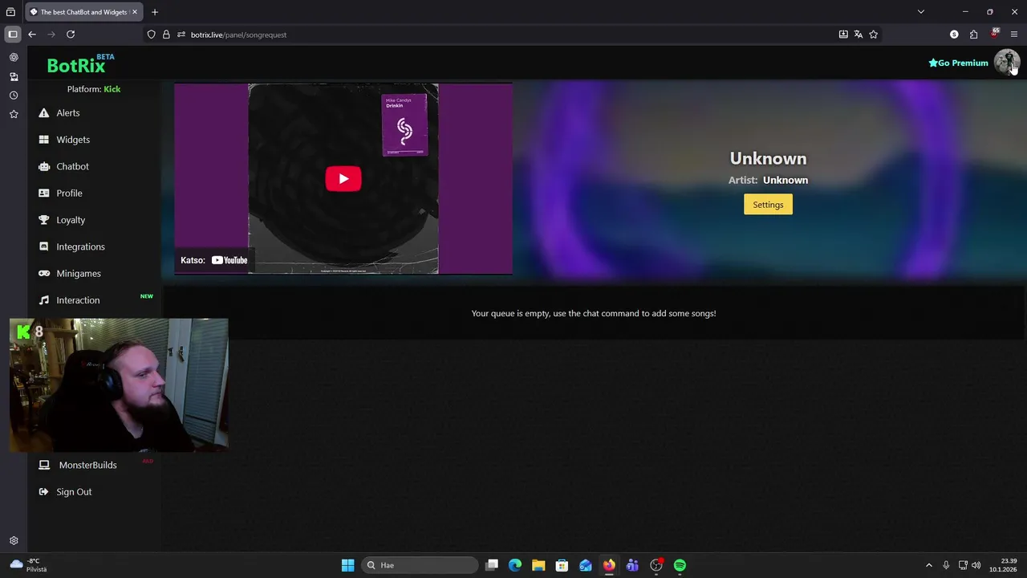The width and height of the screenshot is (1027, 578).
Task: Open history in the Firefox sidebar
Action: click(x=14, y=96)
